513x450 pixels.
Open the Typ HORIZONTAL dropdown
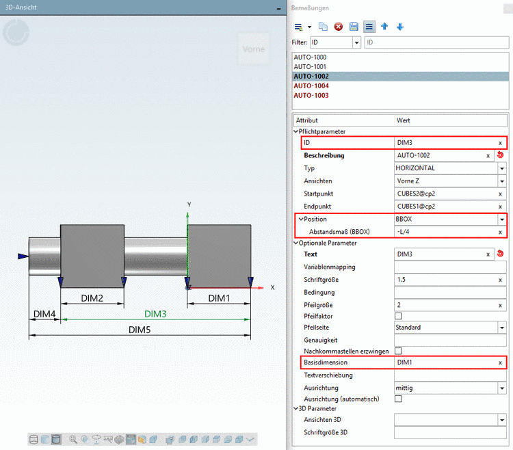click(502, 168)
